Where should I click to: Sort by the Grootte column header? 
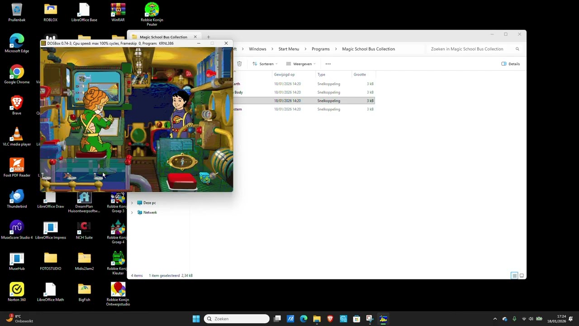coord(364,75)
